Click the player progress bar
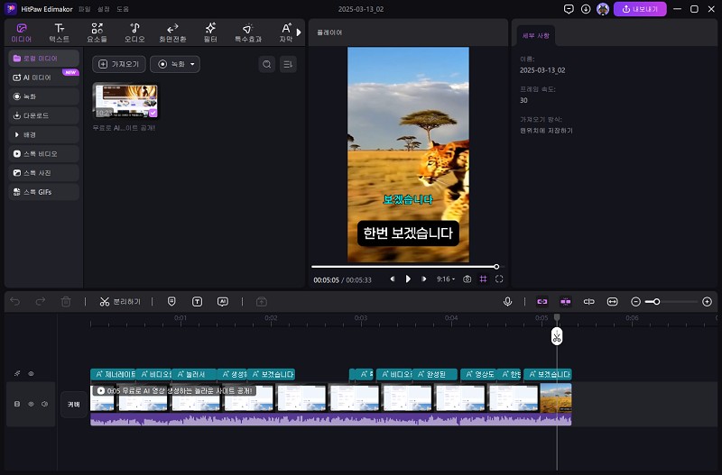722x475 pixels. [408, 267]
